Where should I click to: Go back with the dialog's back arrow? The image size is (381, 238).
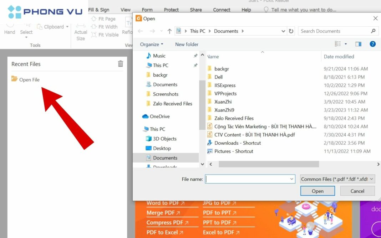tap(141, 31)
